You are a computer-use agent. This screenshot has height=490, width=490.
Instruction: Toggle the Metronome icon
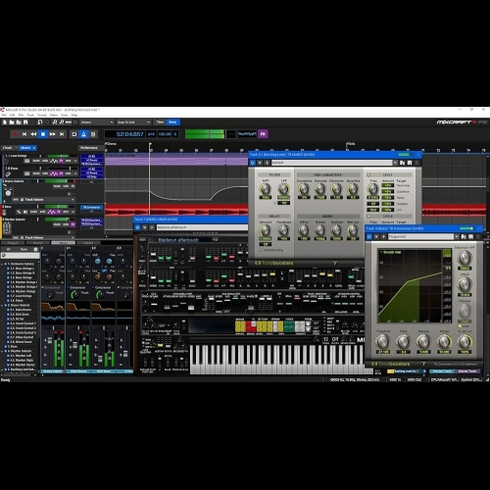pyautogui.click(x=83, y=134)
